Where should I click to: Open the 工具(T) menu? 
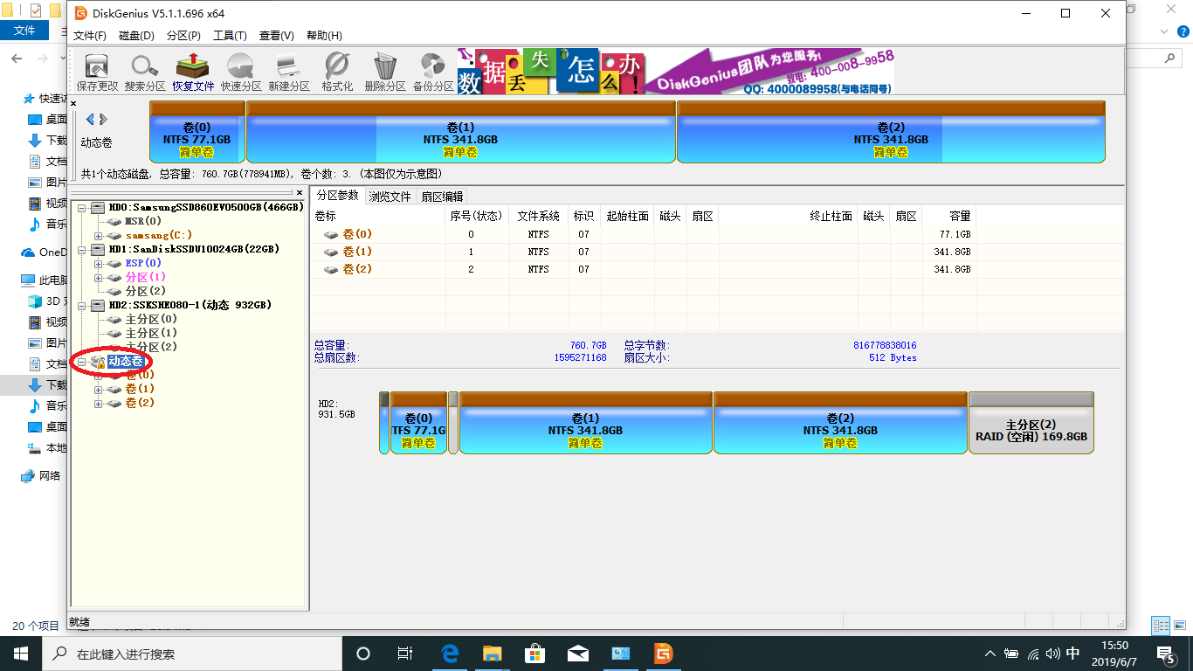tap(230, 36)
